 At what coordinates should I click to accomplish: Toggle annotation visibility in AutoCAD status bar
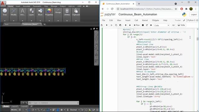[58, 110]
